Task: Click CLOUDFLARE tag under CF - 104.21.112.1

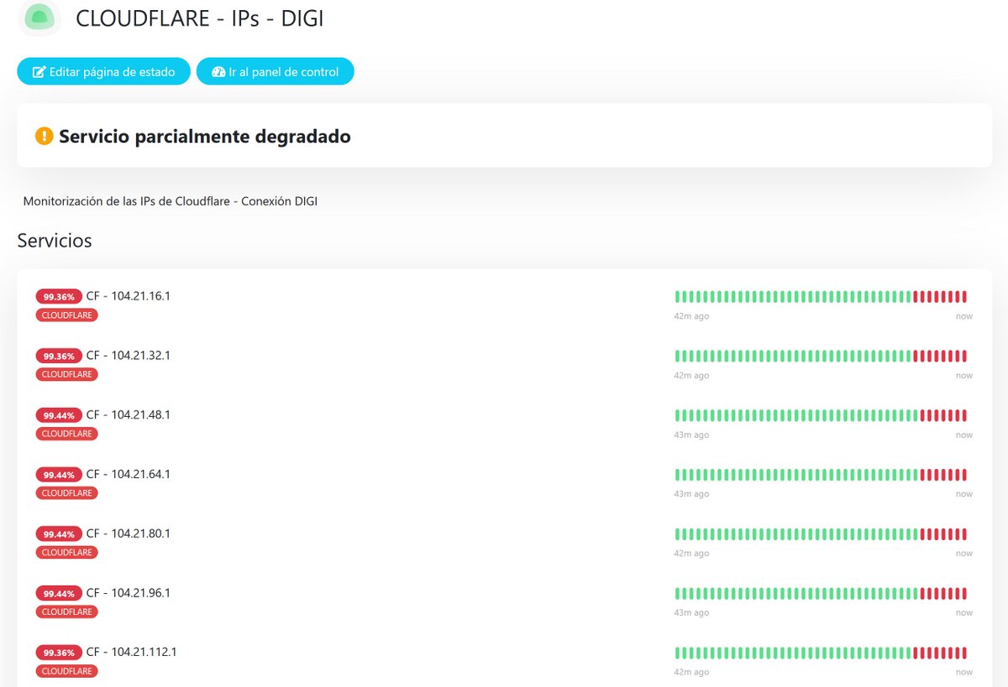Action: click(x=66, y=671)
